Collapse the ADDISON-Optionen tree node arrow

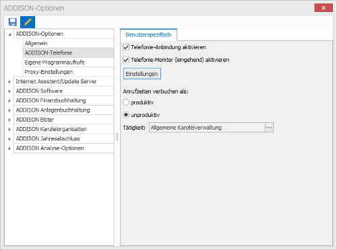click(9, 34)
